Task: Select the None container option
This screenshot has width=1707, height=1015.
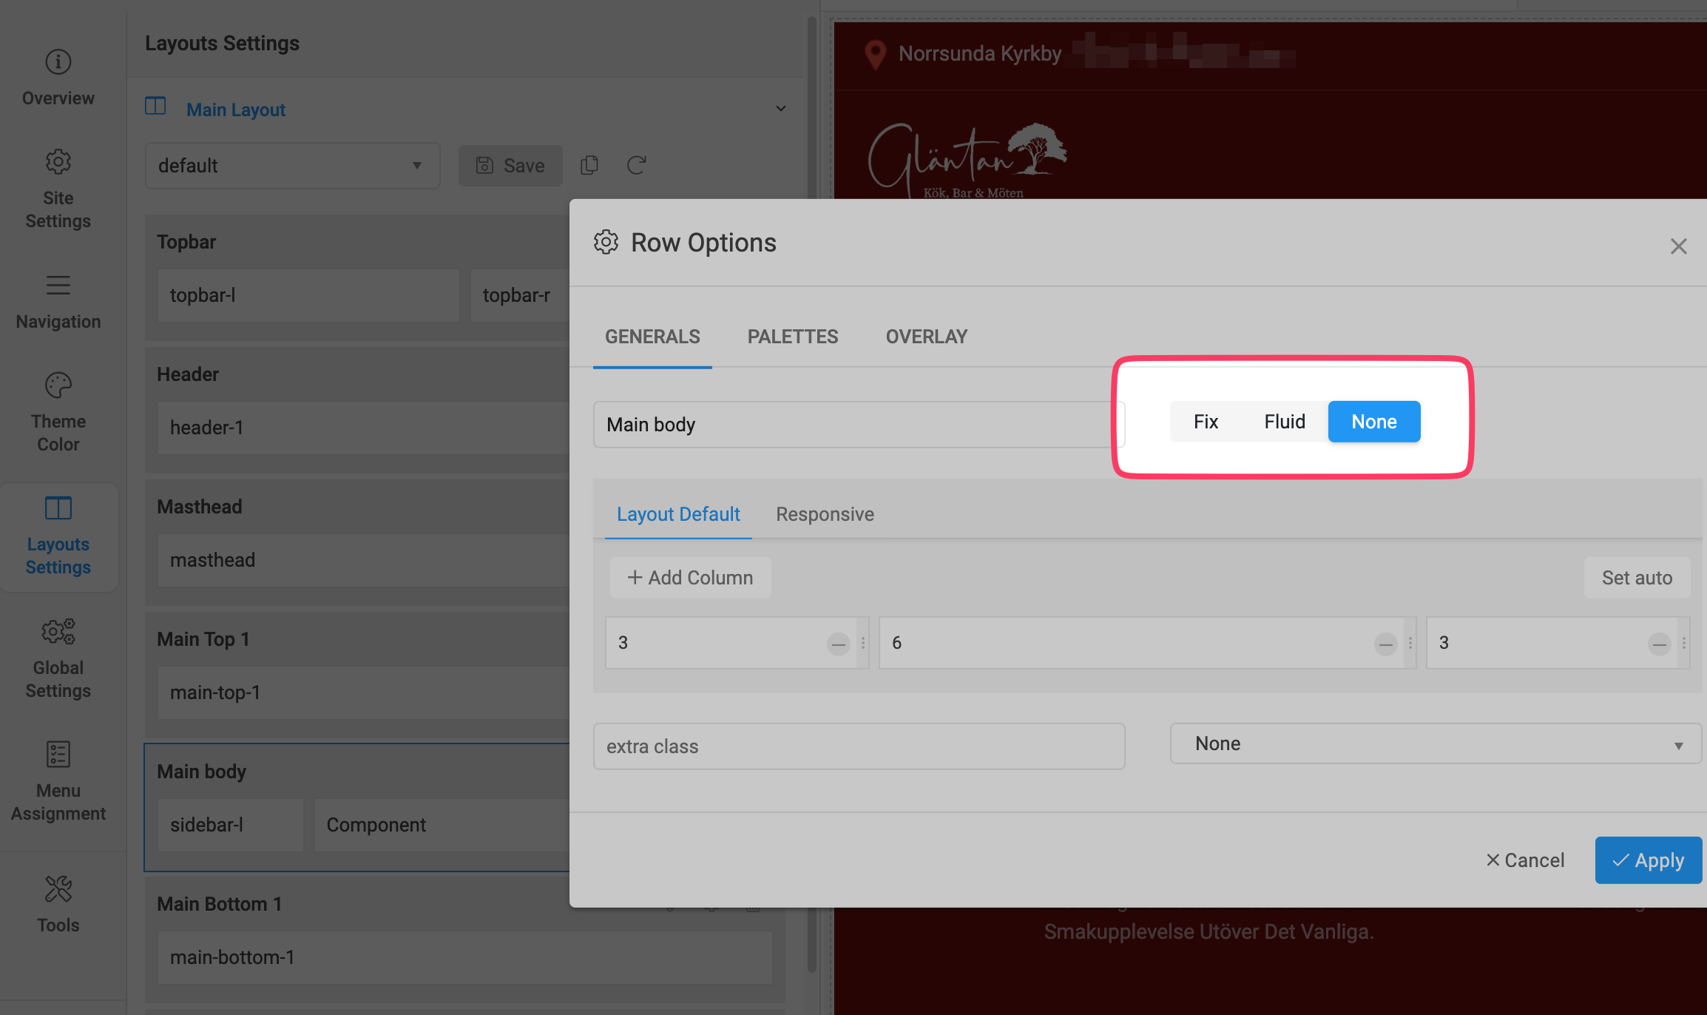Action: (1373, 422)
